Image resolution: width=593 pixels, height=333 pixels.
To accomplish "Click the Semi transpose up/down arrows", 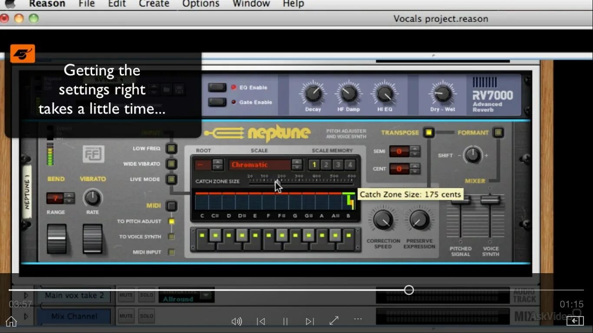I will coord(415,151).
